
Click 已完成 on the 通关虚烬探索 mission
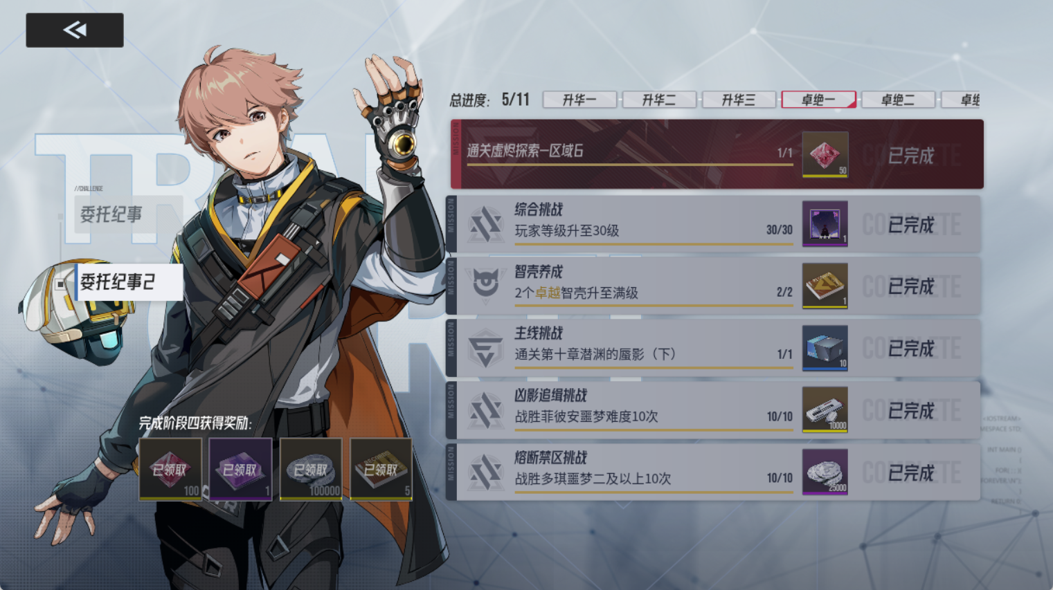(911, 156)
